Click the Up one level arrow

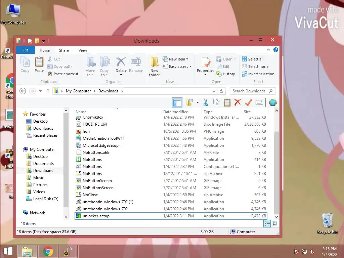pos(48,91)
